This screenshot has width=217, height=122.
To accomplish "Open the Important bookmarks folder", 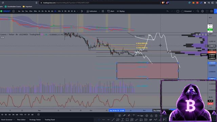I will (x=27, y=6).
